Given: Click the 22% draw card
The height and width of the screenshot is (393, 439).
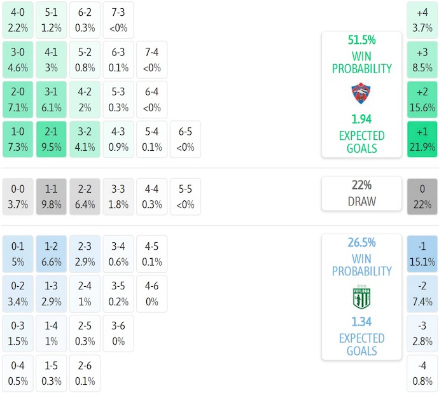Looking at the screenshot, I should 361,193.
